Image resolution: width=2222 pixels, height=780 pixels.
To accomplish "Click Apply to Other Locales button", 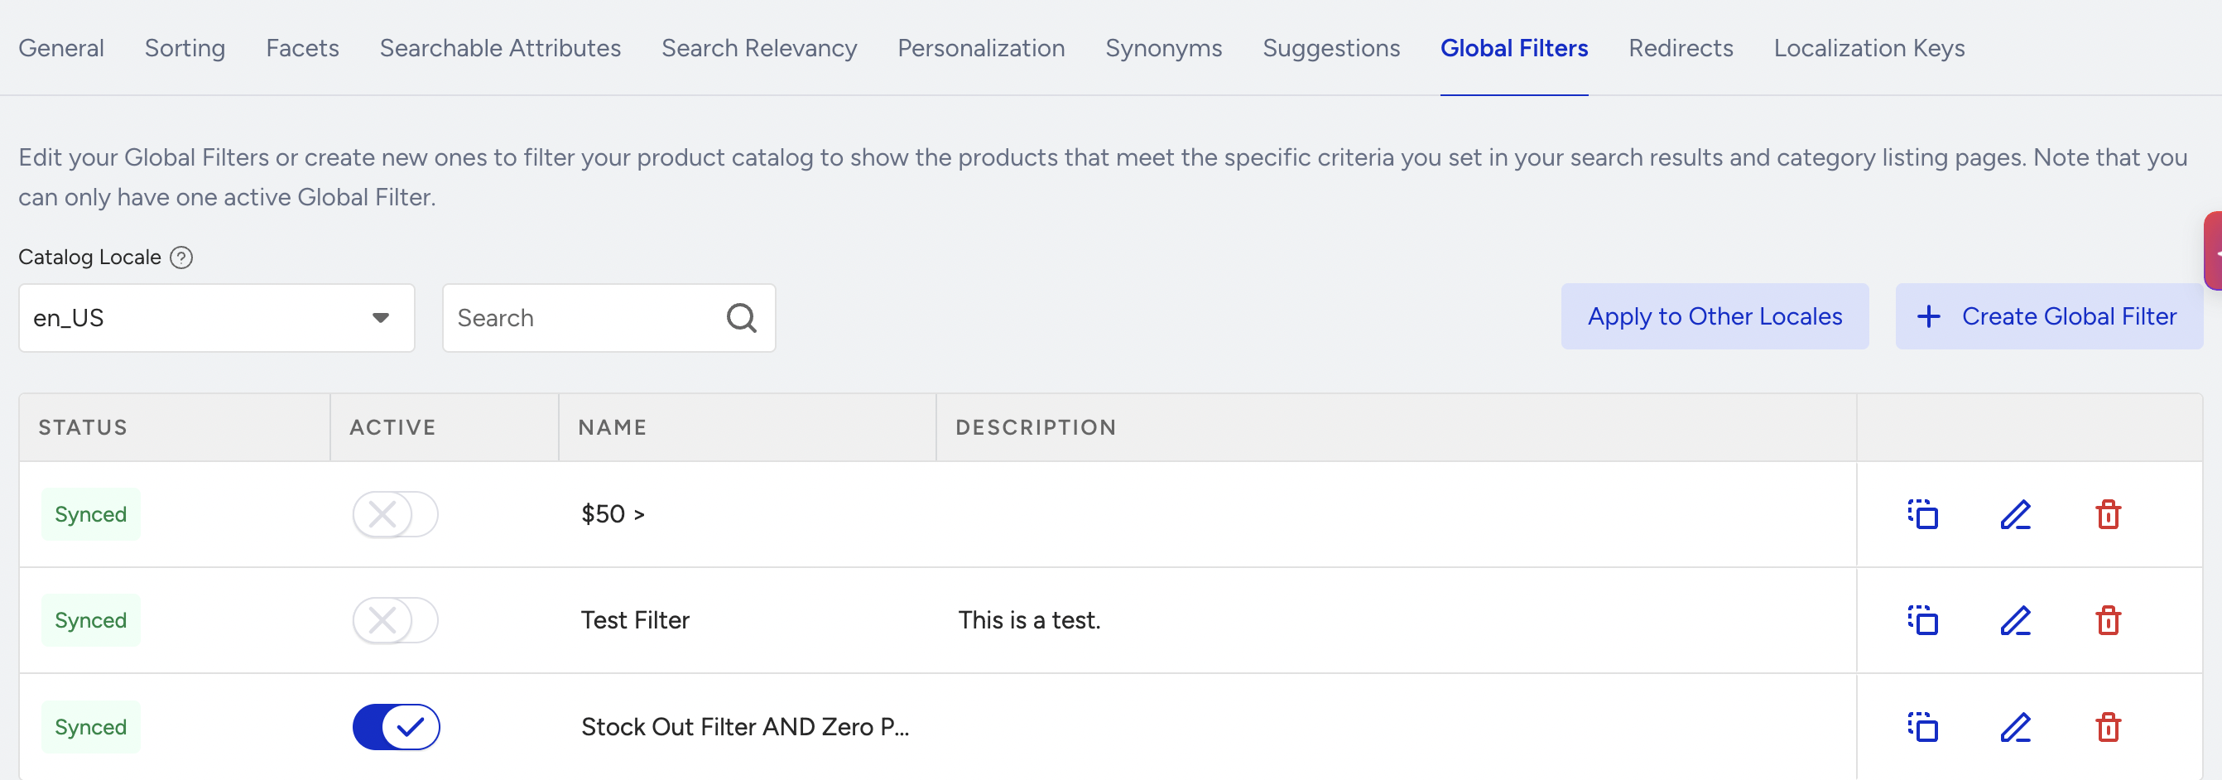I will [x=1715, y=316].
